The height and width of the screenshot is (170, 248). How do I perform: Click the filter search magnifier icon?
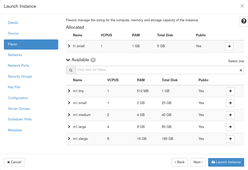pos(71,70)
